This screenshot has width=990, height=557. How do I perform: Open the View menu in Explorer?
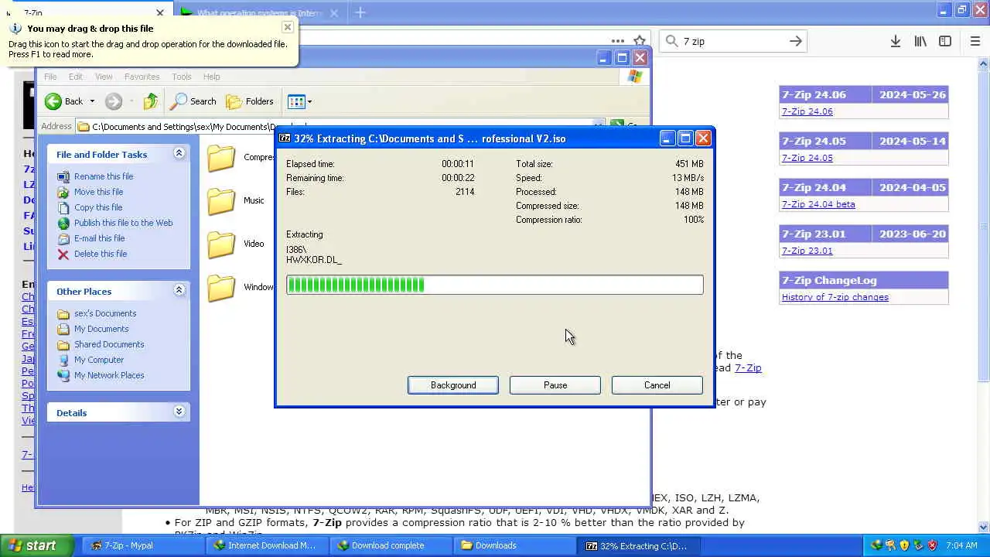click(104, 77)
